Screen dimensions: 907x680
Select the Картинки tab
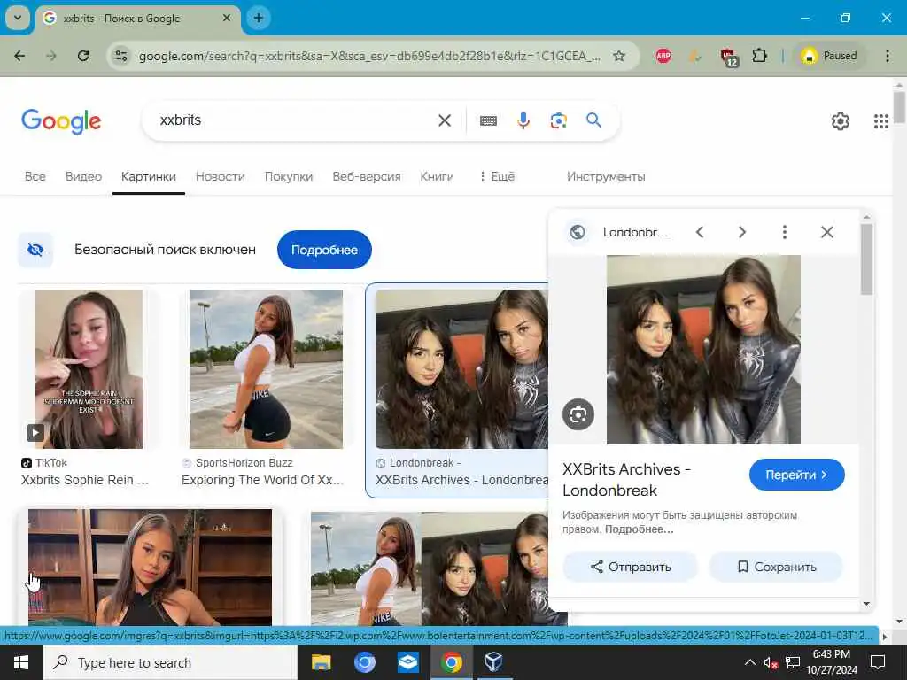point(149,176)
